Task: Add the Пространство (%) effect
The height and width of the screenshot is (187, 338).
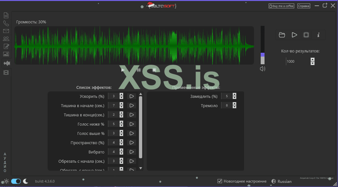Action: coord(132,143)
